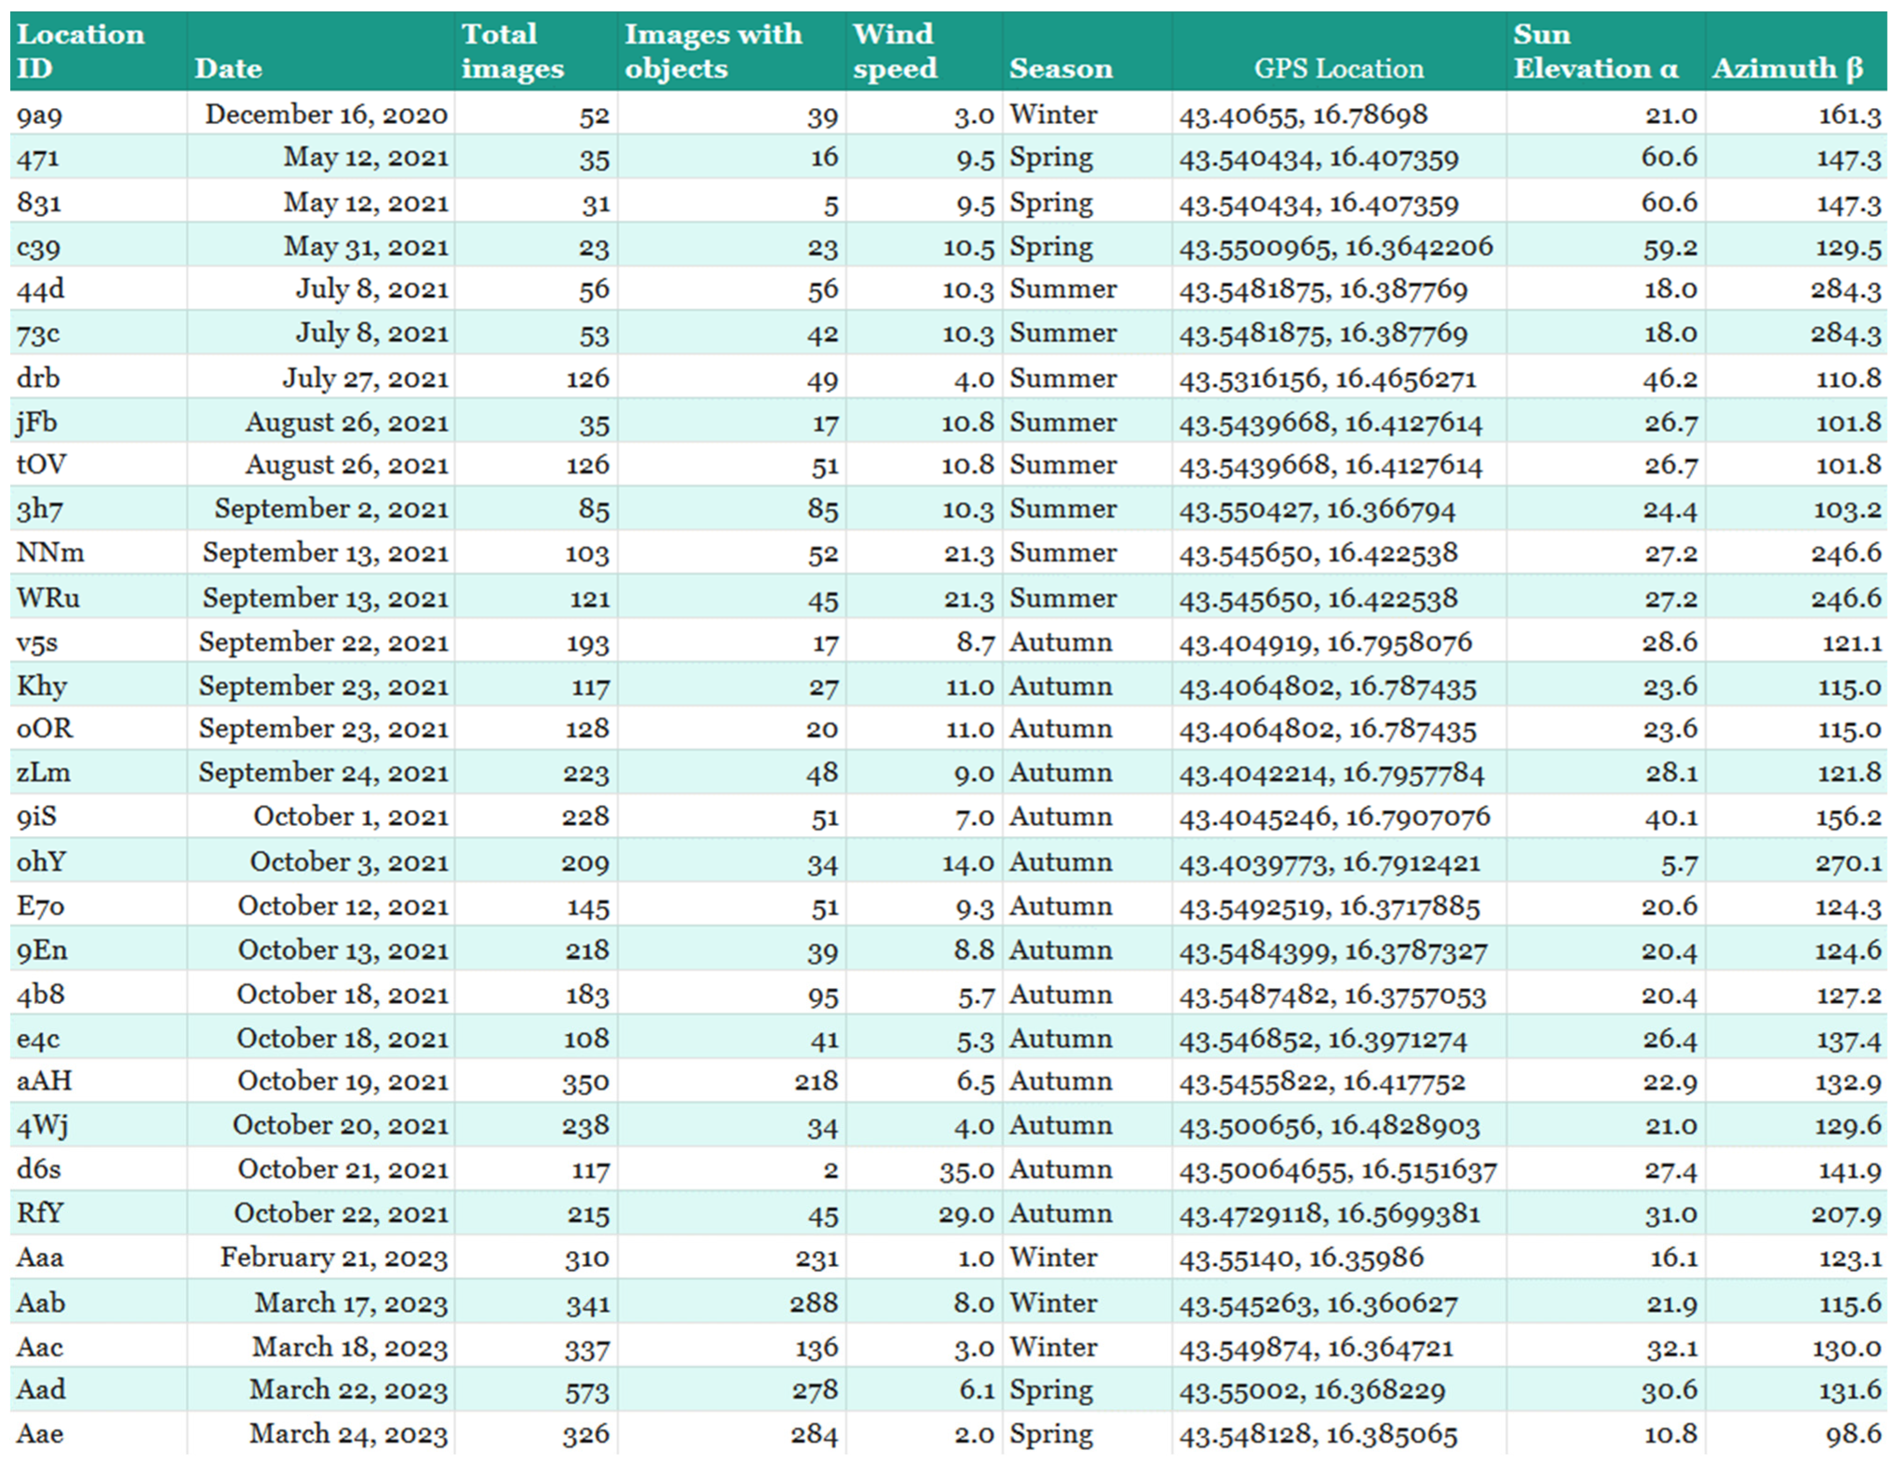Select location ID cell aAH

pos(44,1081)
